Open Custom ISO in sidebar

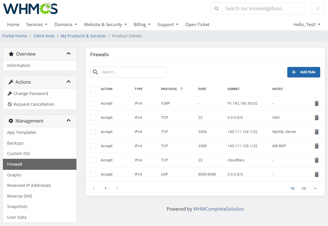tap(40, 154)
